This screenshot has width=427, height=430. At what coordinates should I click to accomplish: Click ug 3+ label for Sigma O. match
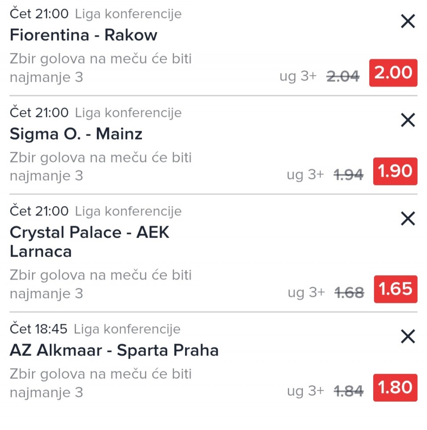click(305, 175)
